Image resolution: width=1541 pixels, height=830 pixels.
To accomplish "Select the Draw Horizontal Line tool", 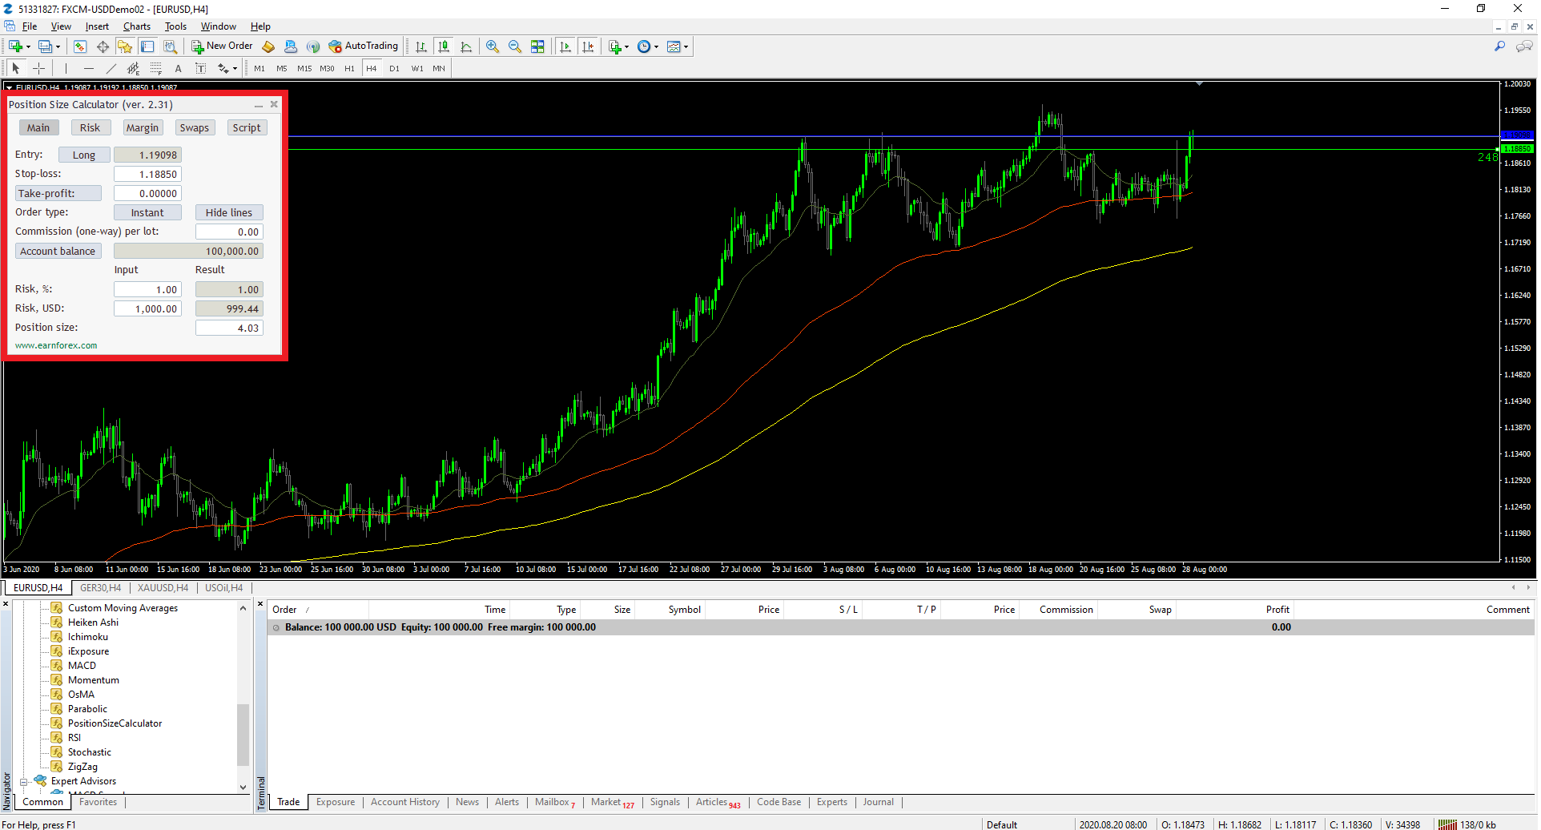I will click(x=89, y=69).
